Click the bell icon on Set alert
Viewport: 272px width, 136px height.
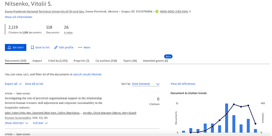coord(9,47)
